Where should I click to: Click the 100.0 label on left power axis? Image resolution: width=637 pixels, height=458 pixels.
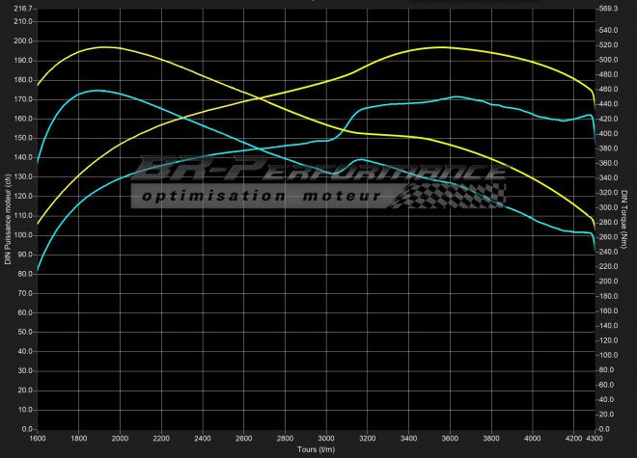(22, 234)
